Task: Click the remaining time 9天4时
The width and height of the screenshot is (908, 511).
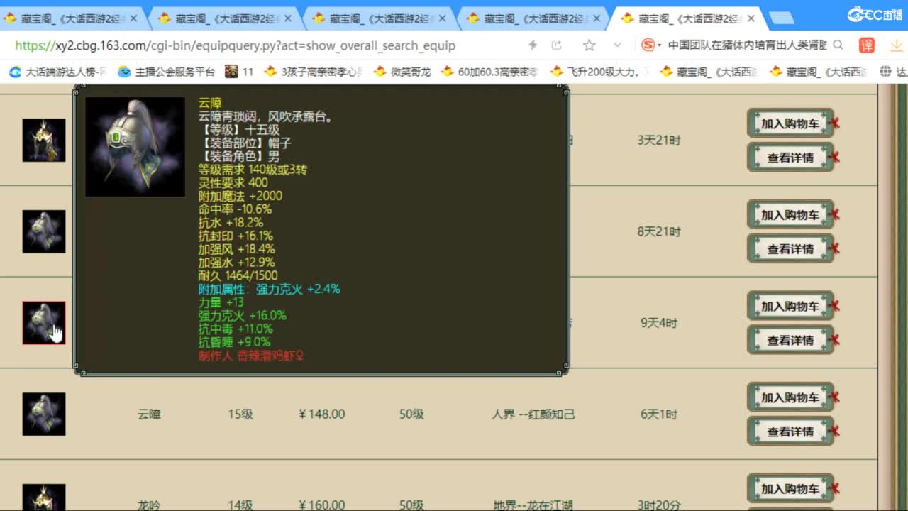Action: point(659,323)
